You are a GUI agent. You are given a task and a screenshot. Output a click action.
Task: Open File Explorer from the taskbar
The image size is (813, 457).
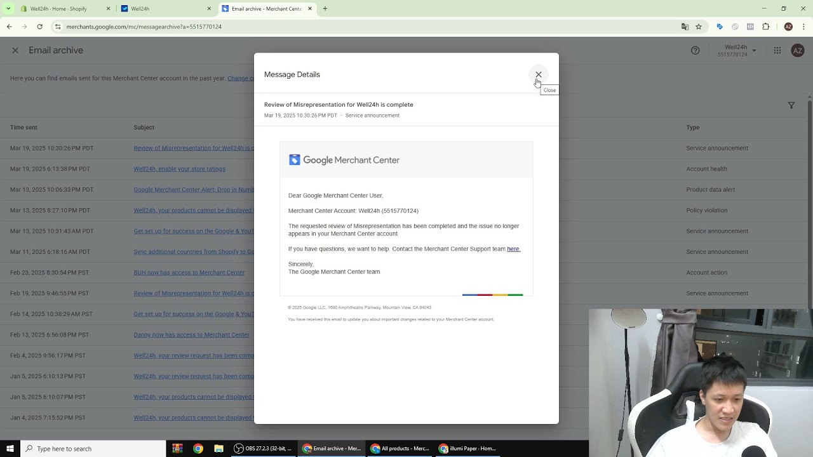218,449
